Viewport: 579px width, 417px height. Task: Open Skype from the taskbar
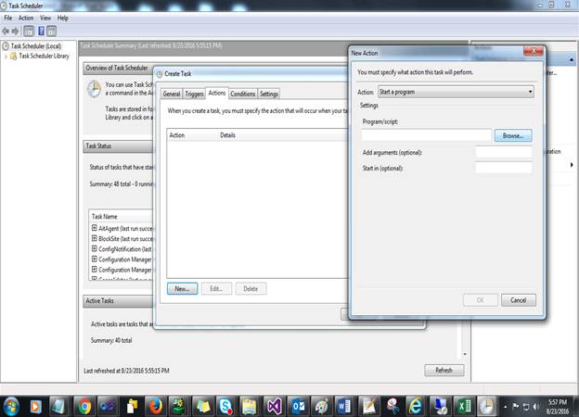tap(226, 407)
